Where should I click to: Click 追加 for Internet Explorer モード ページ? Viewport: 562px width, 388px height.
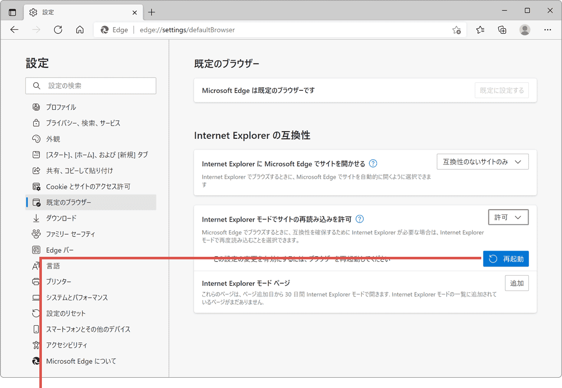coord(517,283)
